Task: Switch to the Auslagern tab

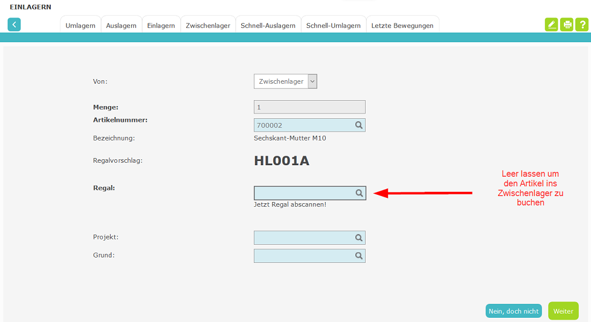Action: (x=121, y=25)
